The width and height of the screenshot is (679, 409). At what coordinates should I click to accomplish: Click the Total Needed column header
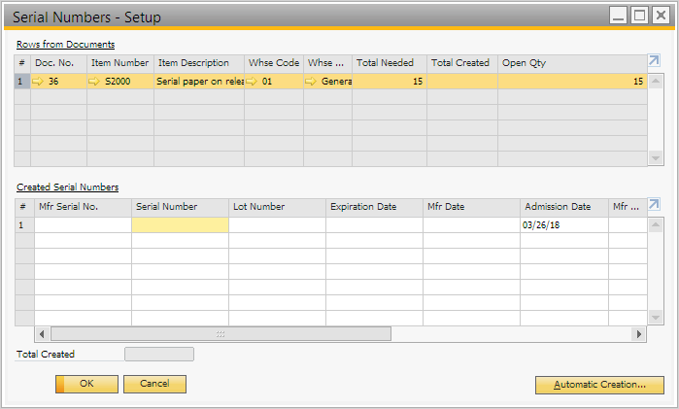(389, 62)
